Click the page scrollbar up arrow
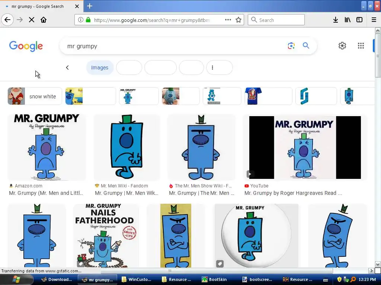The width and height of the screenshot is (381, 285). [378, 30]
